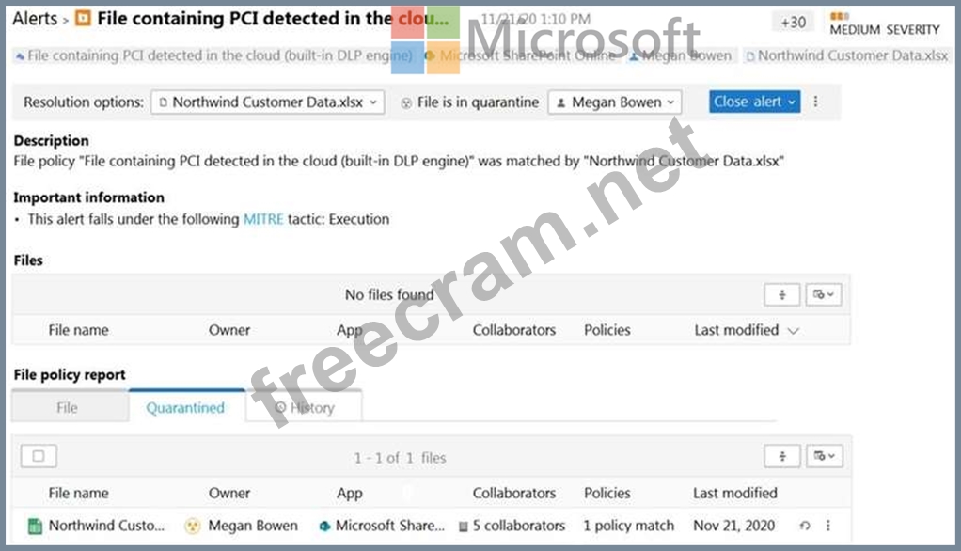Open column settings dropdown in Files table
The image size is (961, 551).
(x=824, y=295)
